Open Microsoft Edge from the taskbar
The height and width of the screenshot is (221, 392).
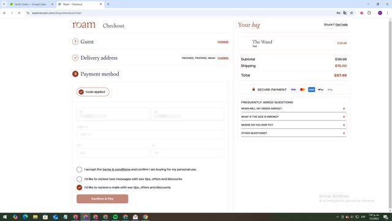[25, 217]
